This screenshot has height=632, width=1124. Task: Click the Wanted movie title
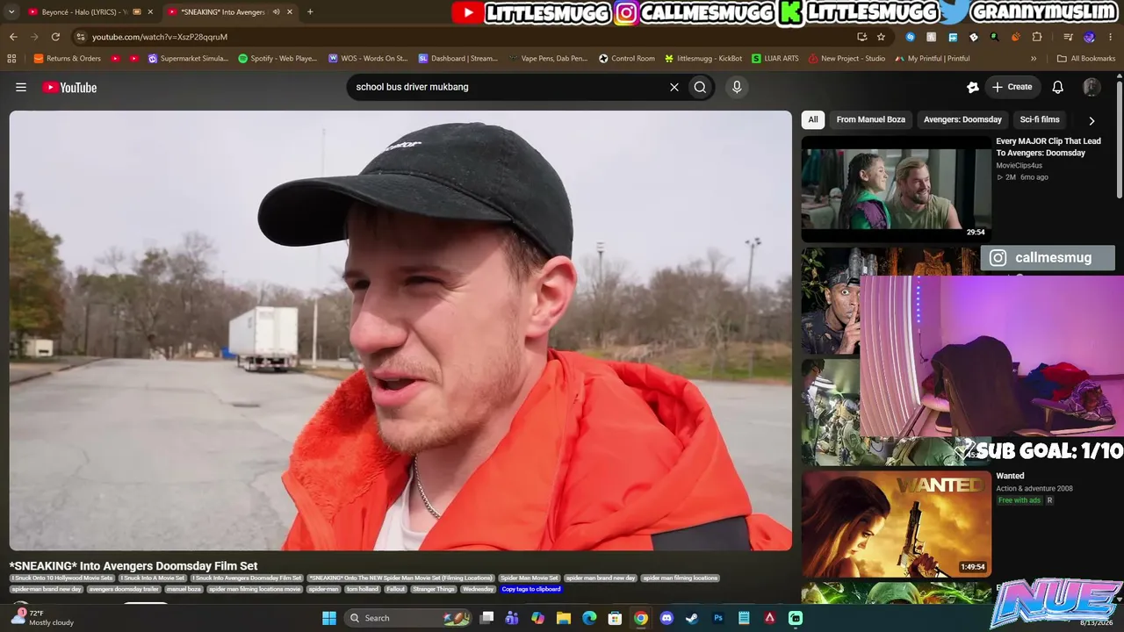click(1011, 476)
